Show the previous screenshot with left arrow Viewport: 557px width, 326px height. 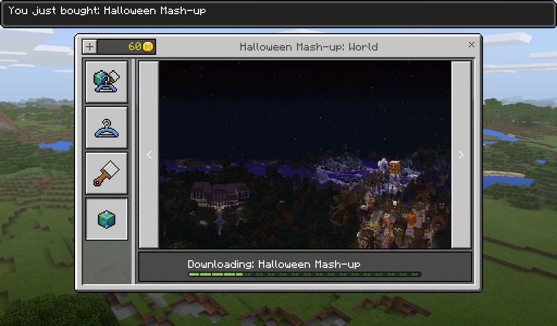[x=149, y=155]
